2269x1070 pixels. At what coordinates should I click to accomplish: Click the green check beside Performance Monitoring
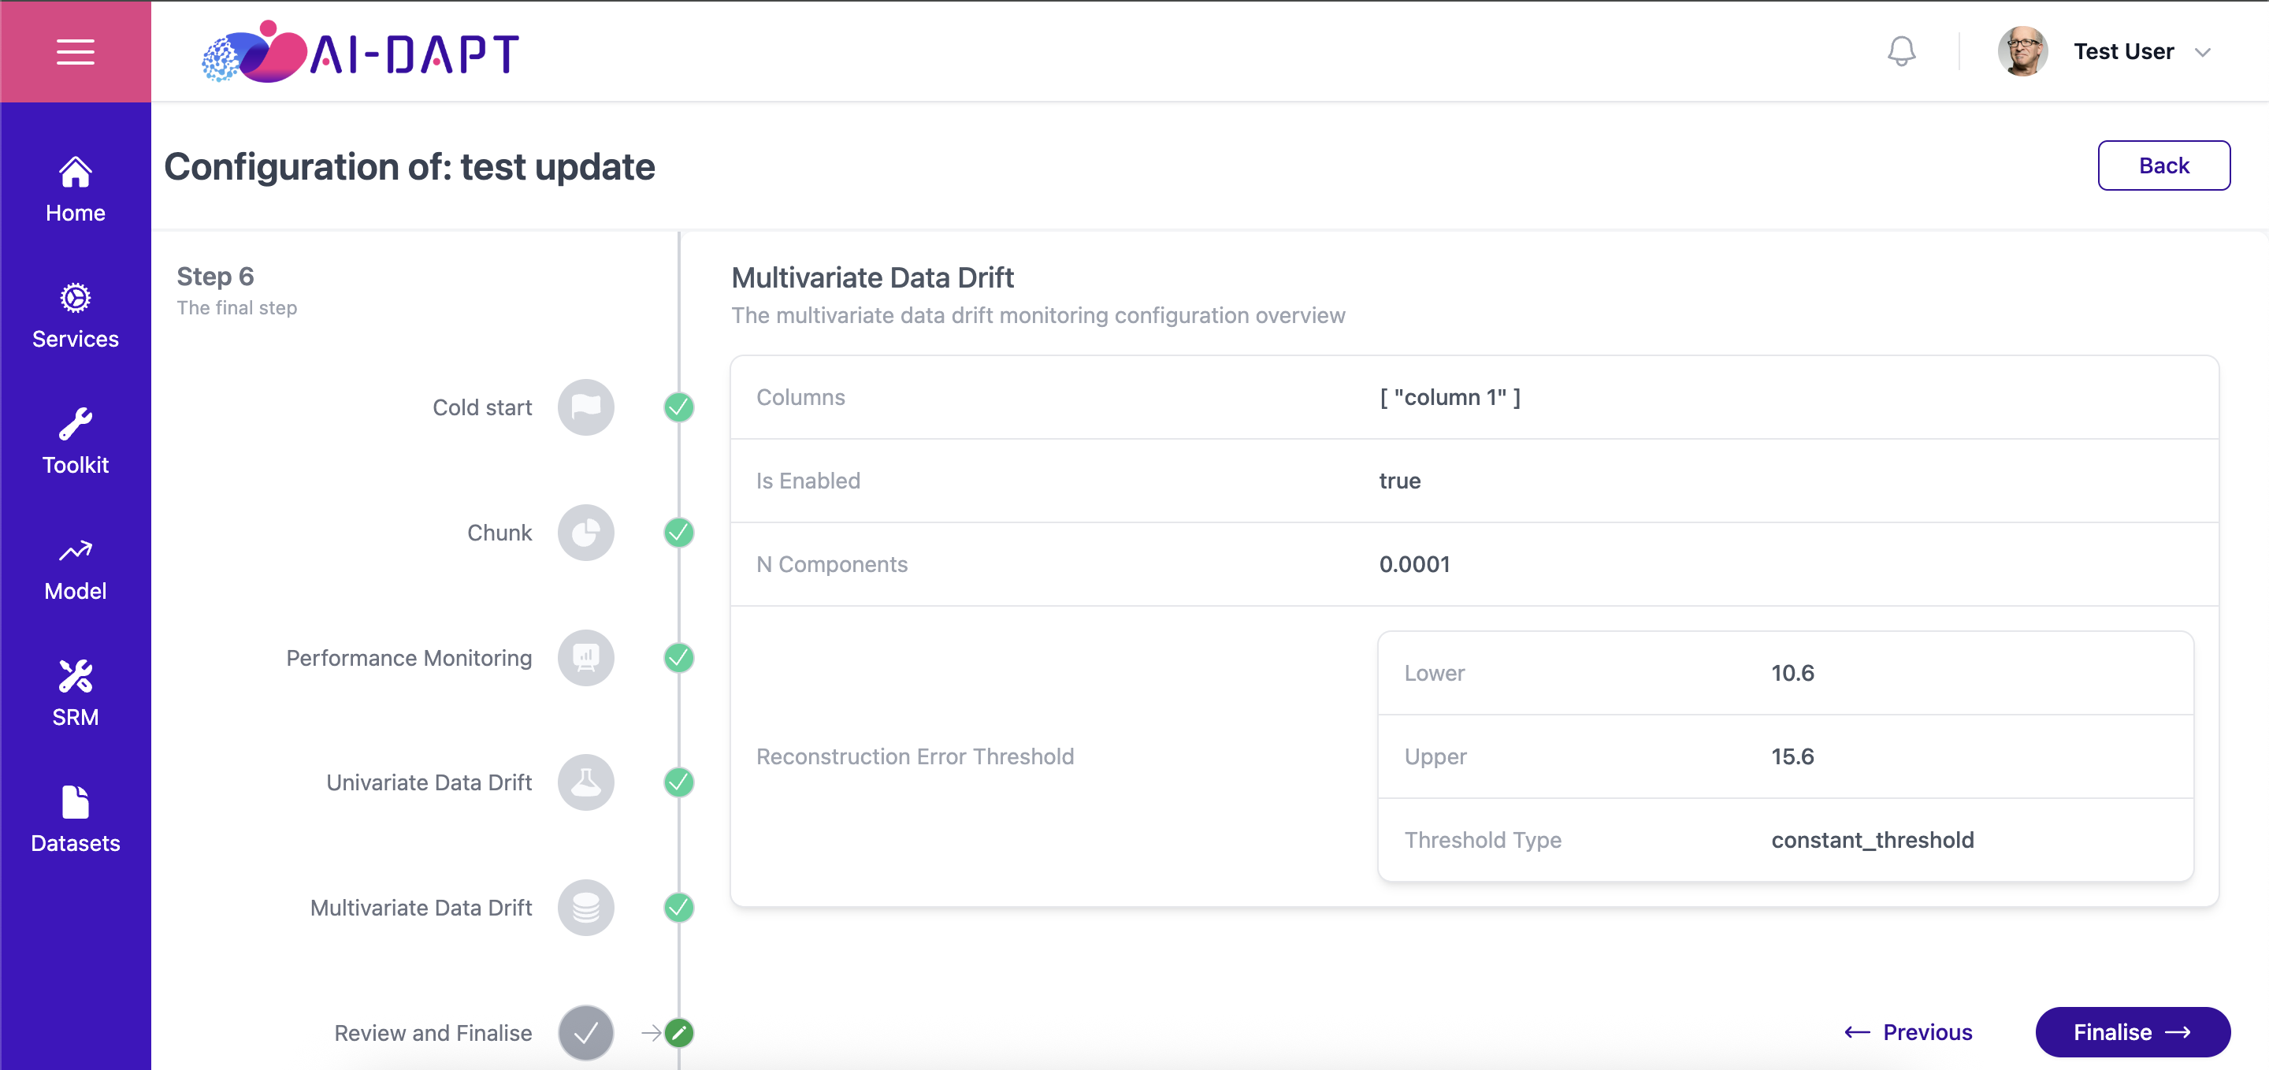point(678,657)
